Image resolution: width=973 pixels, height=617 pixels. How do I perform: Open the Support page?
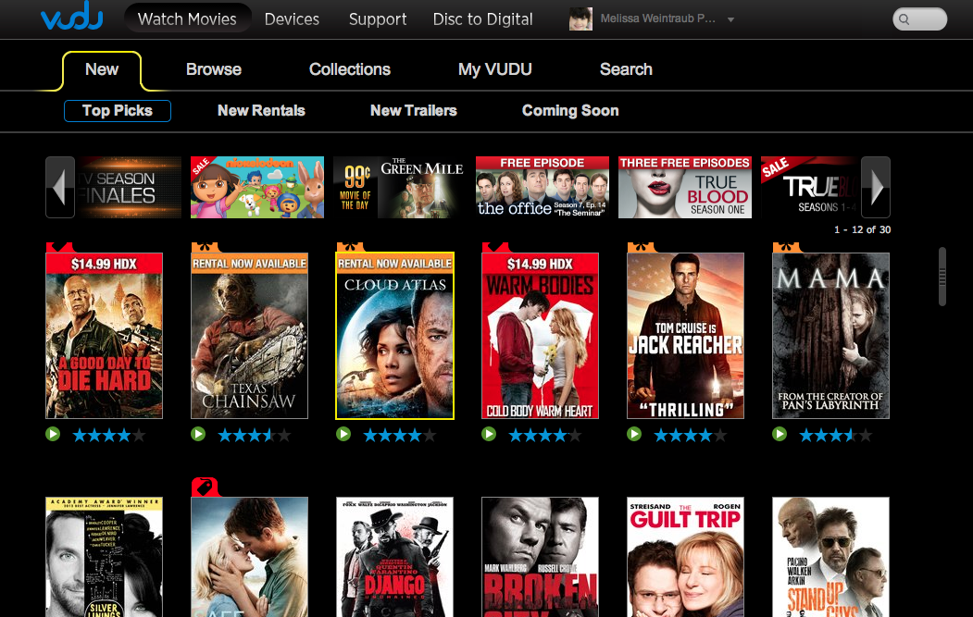[x=378, y=19]
